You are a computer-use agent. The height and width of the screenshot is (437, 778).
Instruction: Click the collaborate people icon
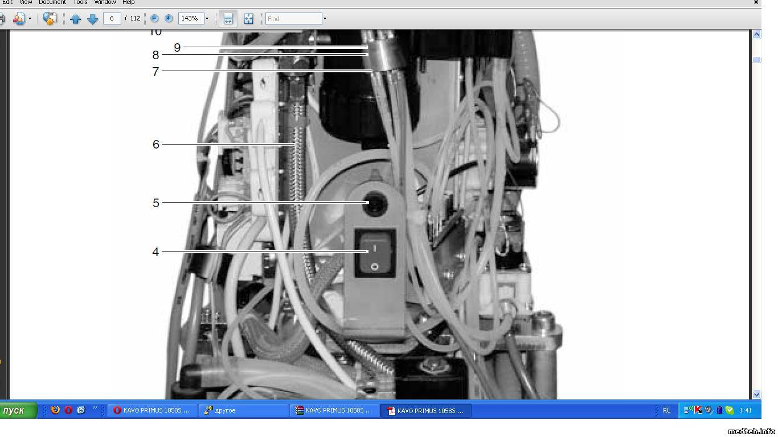tap(19, 19)
